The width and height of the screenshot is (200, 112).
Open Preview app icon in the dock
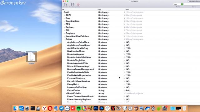click(x=56, y=108)
